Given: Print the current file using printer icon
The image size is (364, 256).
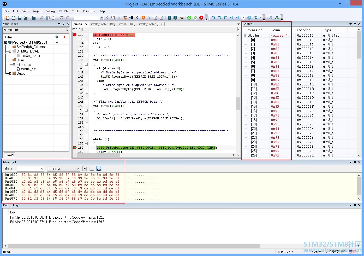Looking at the screenshot, I should coord(34,18).
